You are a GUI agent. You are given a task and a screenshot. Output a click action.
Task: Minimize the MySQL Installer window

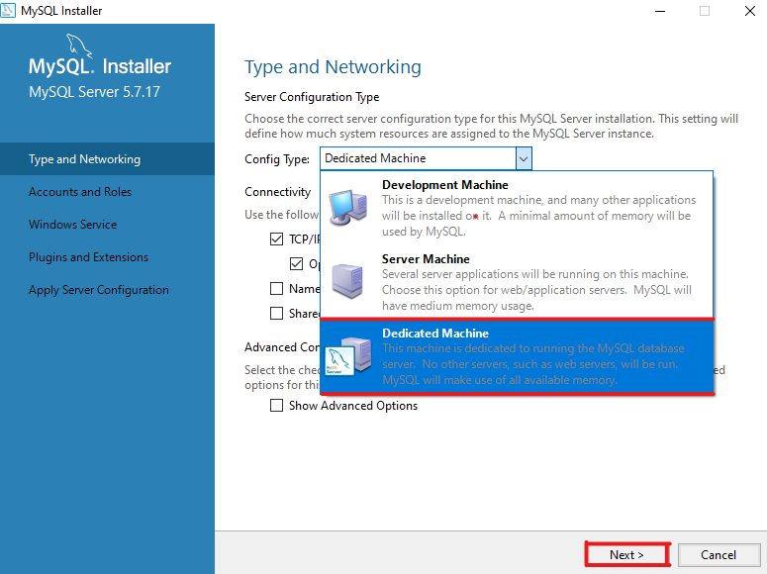click(660, 11)
